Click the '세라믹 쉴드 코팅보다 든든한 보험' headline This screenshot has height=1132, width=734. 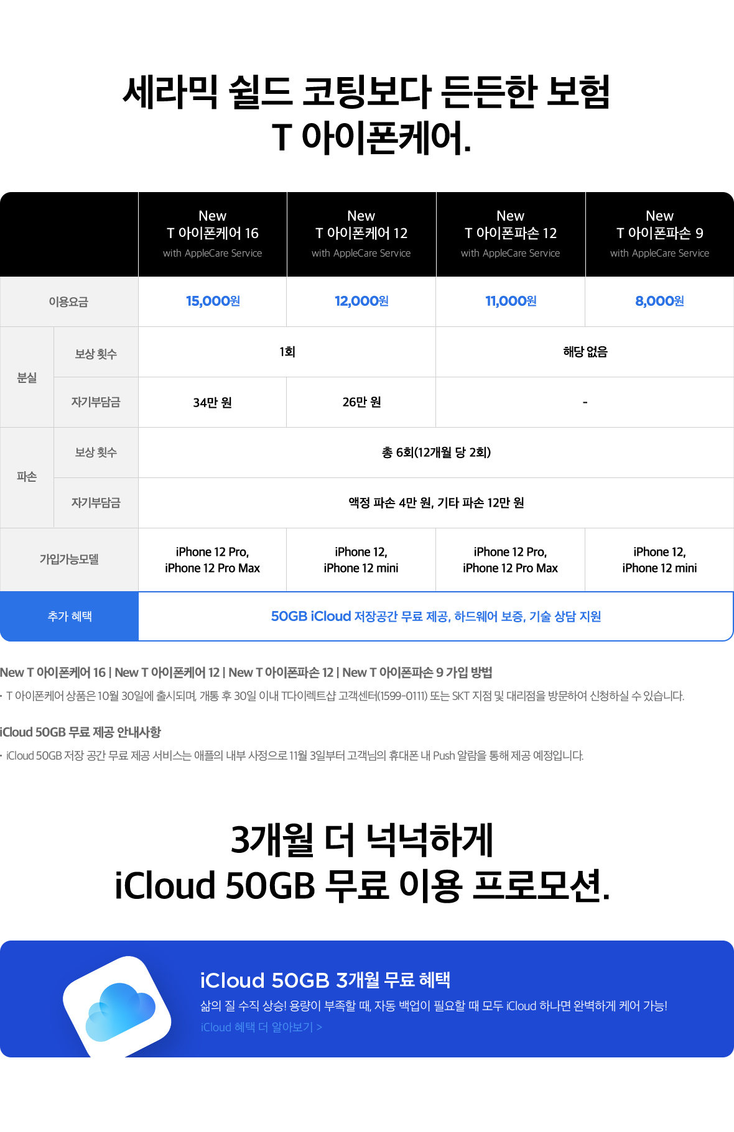(x=366, y=91)
